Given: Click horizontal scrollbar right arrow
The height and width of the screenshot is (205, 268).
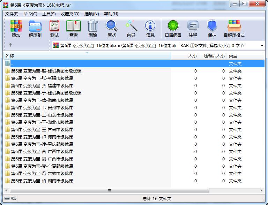Looking at the screenshot, I should [x=261, y=190].
